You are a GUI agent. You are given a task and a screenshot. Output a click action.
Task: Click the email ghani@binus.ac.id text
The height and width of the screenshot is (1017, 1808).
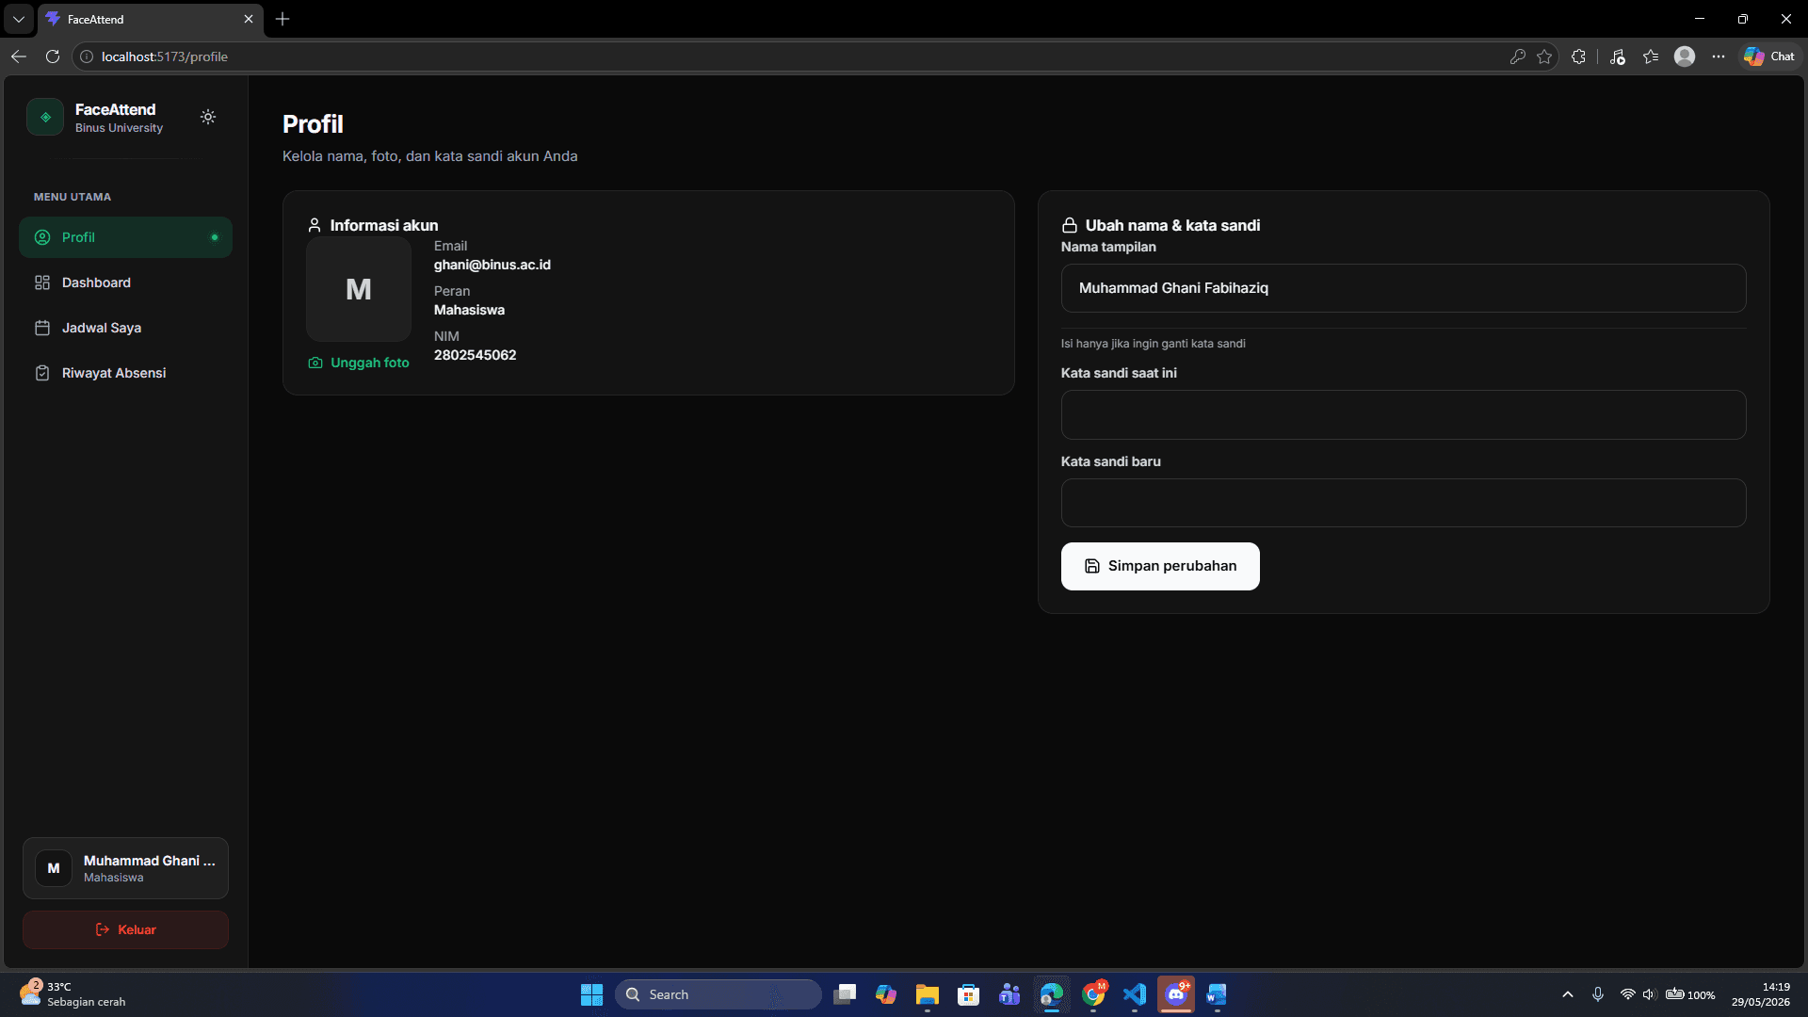492,265
